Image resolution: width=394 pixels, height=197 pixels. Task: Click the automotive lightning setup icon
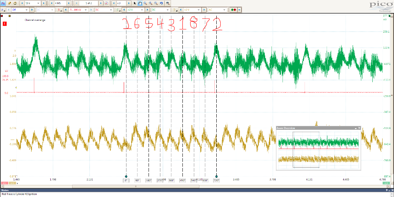tap(9, 3)
